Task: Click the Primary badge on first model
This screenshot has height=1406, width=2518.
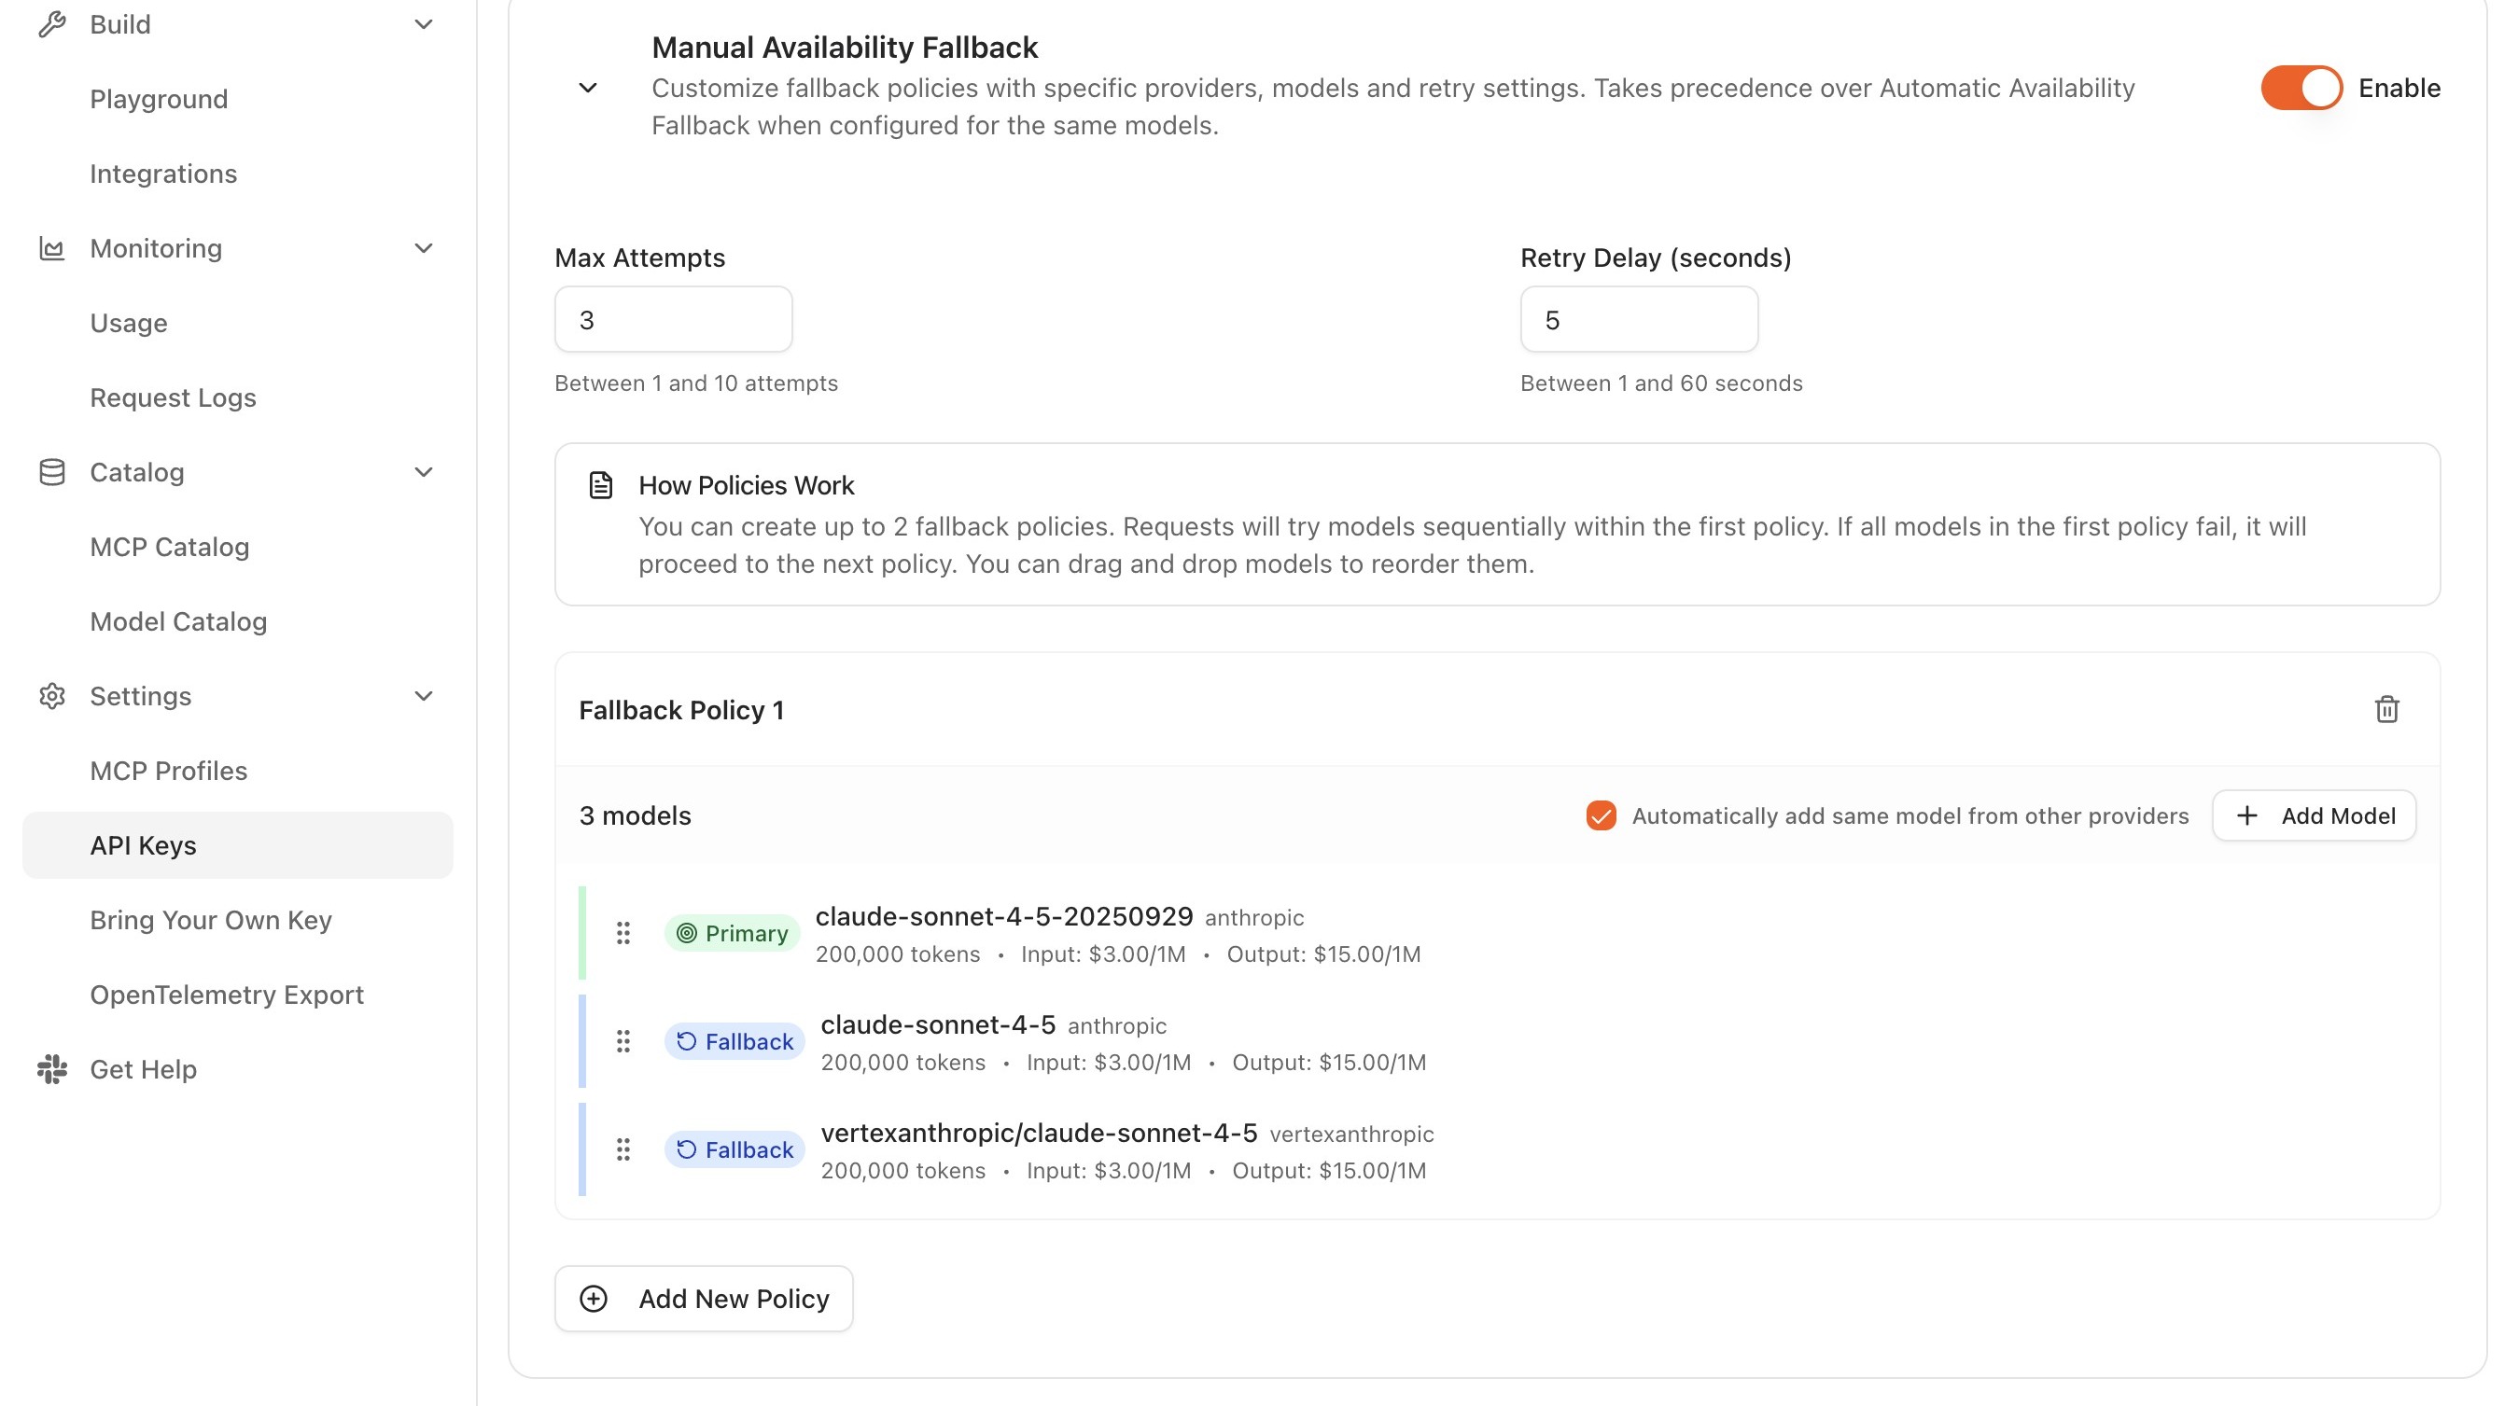Action: point(732,933)
